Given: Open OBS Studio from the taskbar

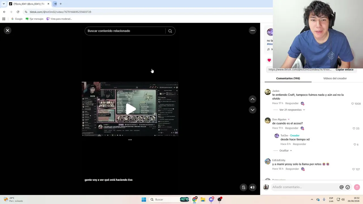Looking at the screenshot, I should 220,199.
